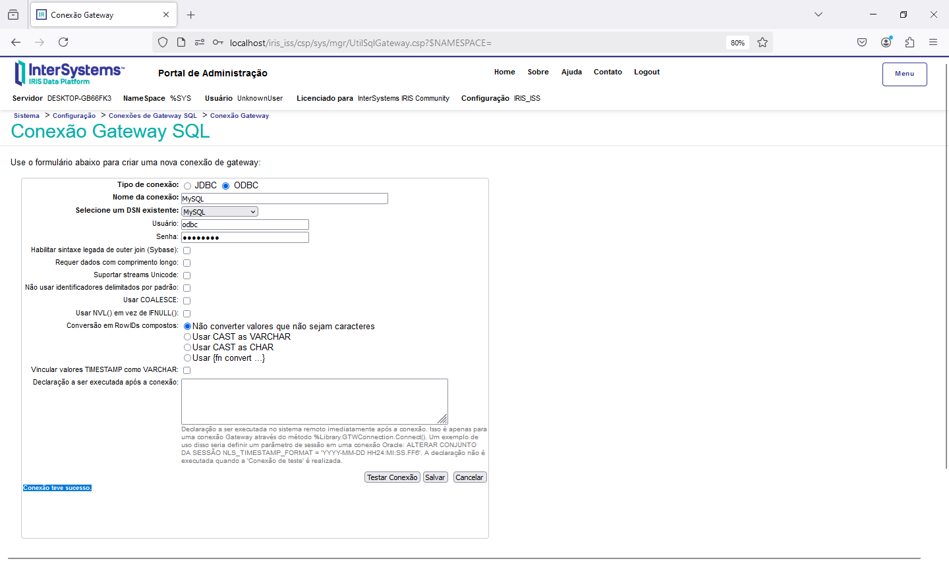Expand the existing DSN dropdown
Viewport: 949px width, 561px height.
(x=219, y=212)
